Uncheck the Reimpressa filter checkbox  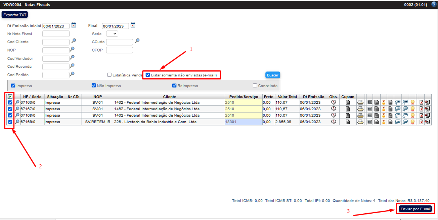174,85
